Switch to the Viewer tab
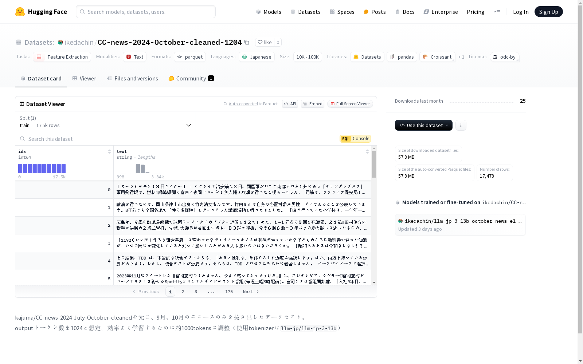The image size is (583, 364). pyautogui.click(x=84, y=79)
